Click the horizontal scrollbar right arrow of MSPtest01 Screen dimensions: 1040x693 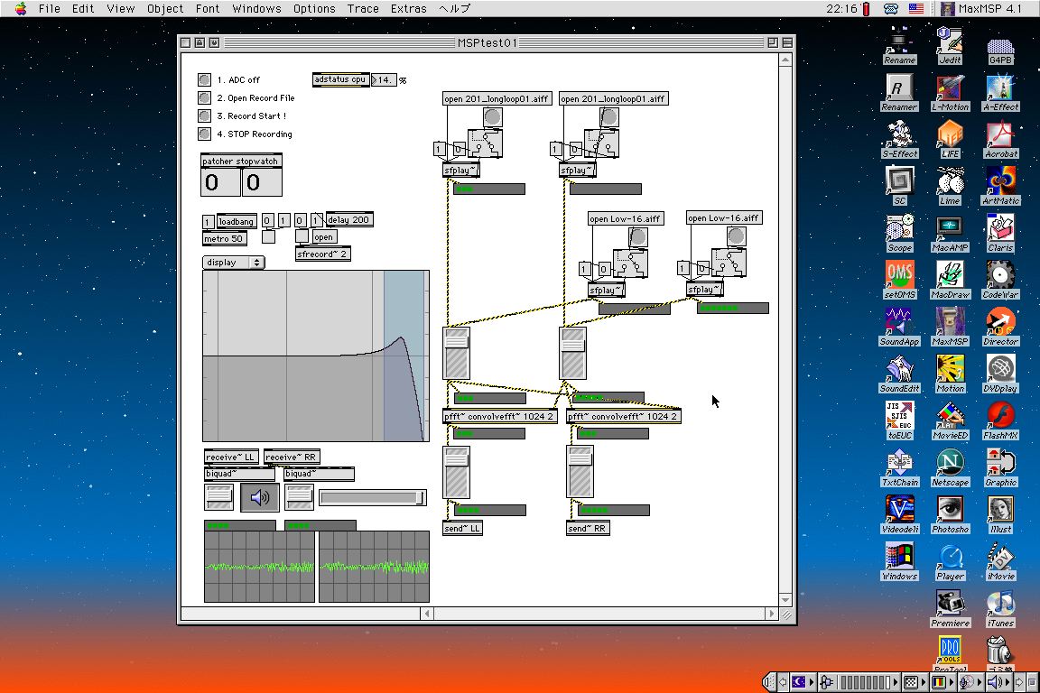click(771, 614)
